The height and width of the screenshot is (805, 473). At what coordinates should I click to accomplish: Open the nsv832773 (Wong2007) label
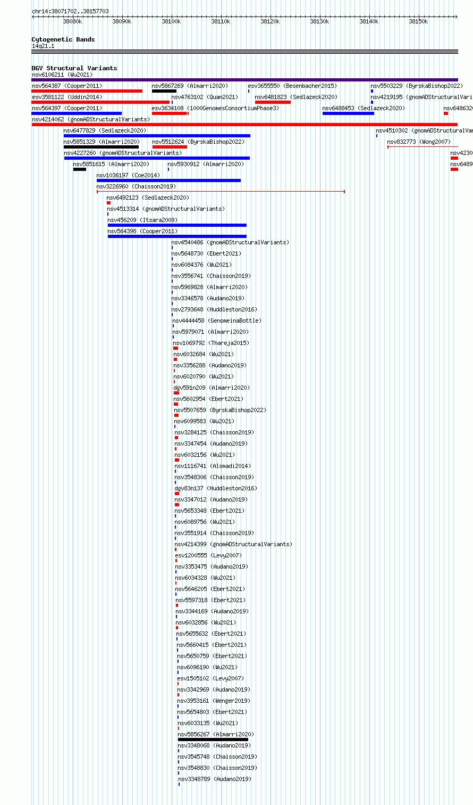pyautogui.click(x=419, y=142)
